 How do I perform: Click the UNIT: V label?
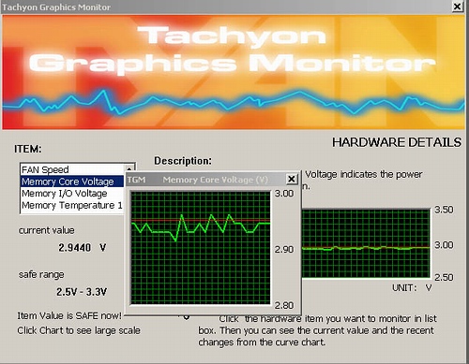[x=412, y=287]
